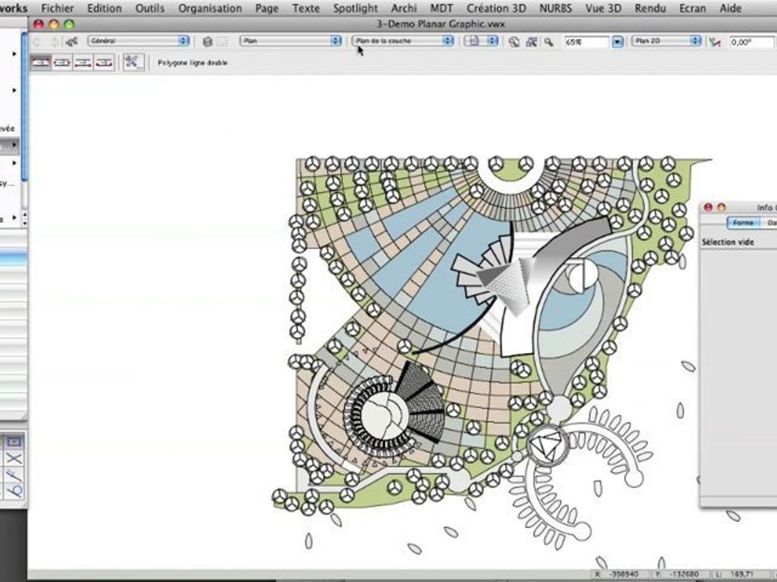
Task: Switch to the Forme tab in Info palette
Action: 742,222
